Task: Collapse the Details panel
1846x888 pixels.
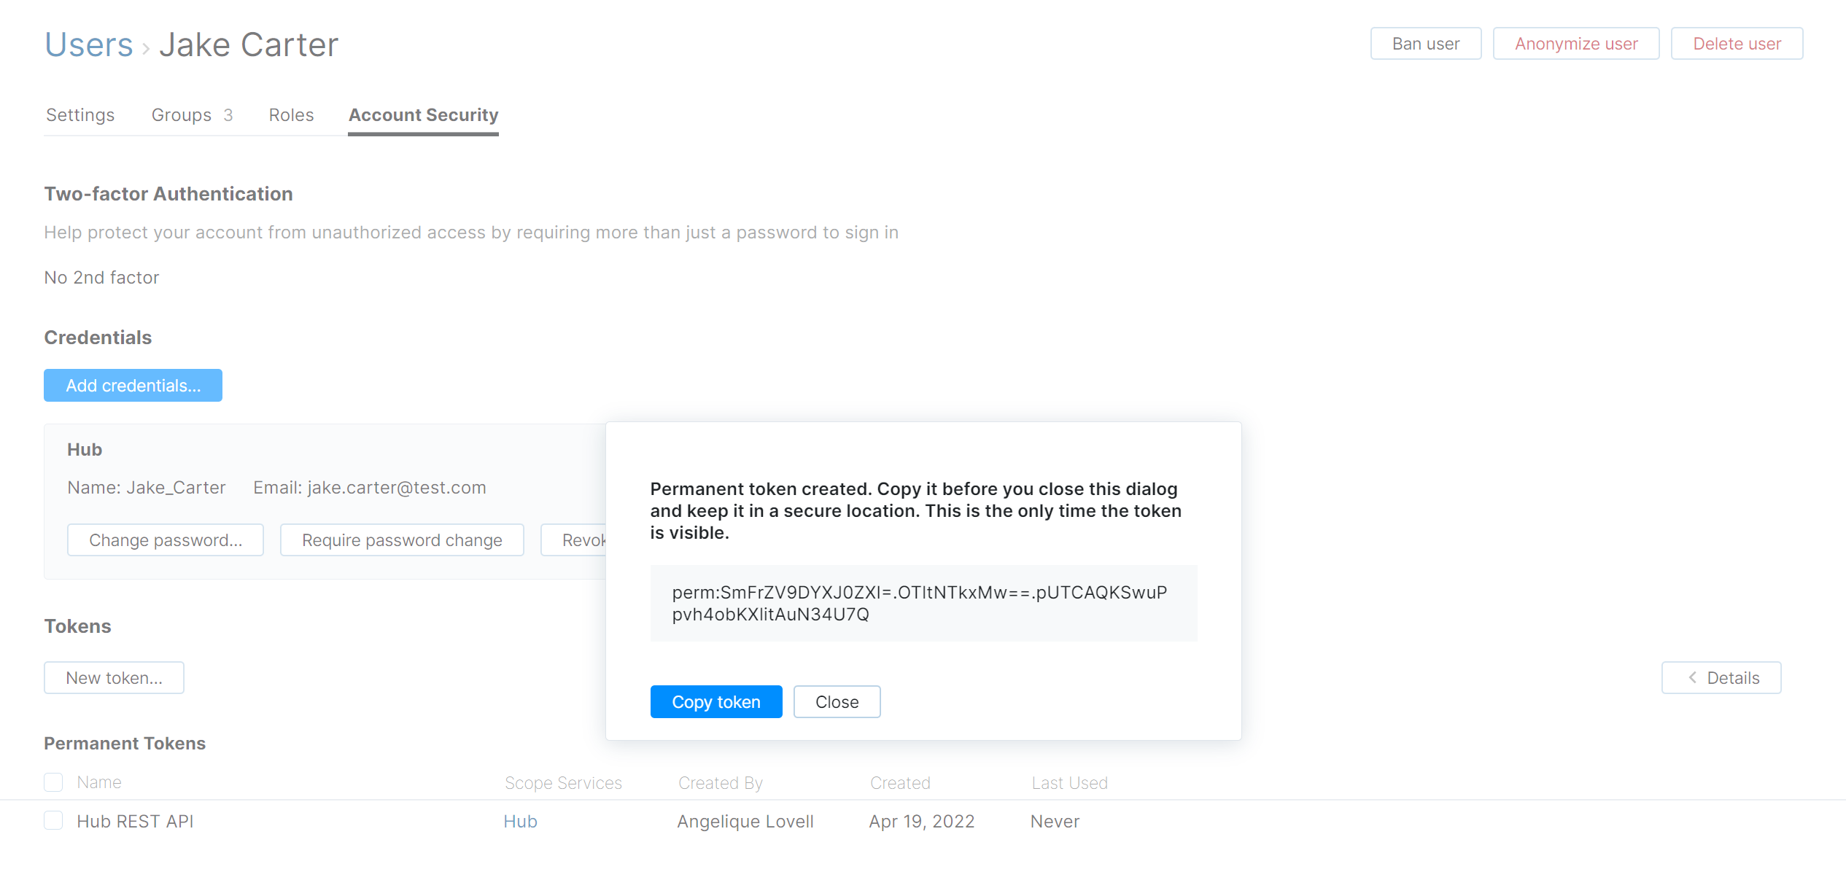Action: pos(1721,677)
